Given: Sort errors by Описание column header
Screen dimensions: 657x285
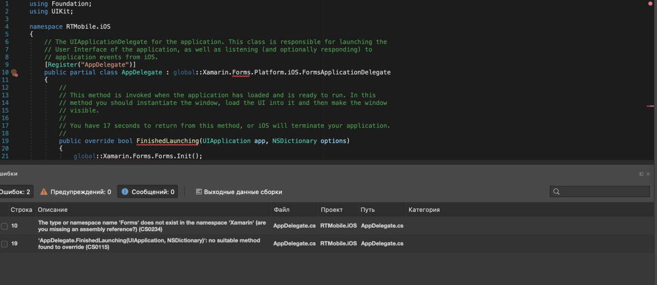Looking at the screenshot, I should (x=53, y=210).
